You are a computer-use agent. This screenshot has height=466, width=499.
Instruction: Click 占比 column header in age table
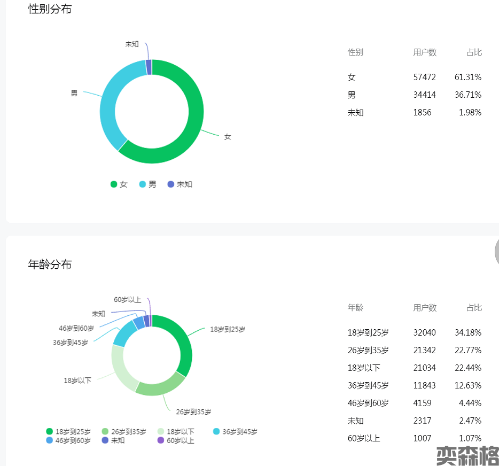pyautogui.click(x=474, y=308)
